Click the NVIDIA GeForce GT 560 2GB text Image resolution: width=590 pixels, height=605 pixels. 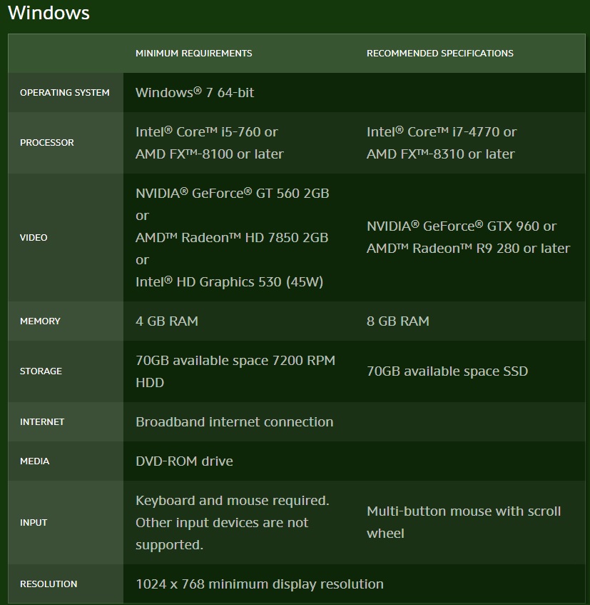pyautogui.click(x=232, y=193)
